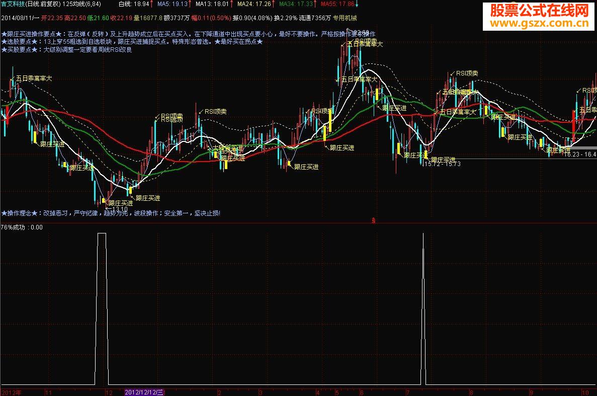The height and width of the screenshot is (396, 597).
Task: Click the 2012年 marker on date axis
Action: (12, 392)
